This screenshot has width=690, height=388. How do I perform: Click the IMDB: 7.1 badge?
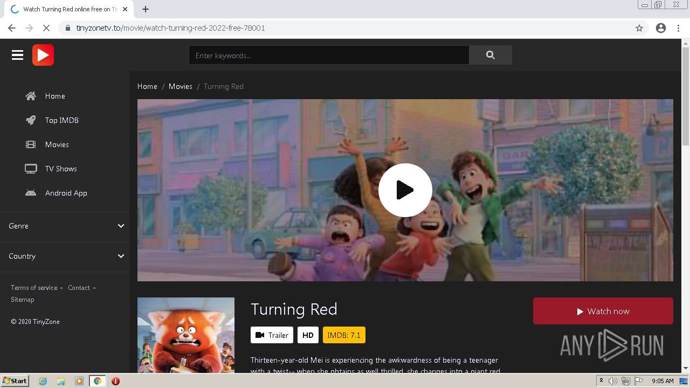point(344,335)
